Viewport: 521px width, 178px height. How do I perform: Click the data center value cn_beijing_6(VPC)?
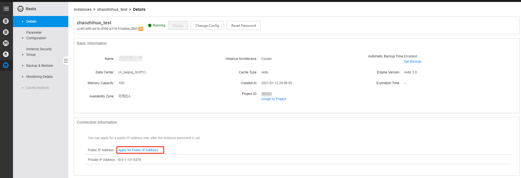click(132, 72)
